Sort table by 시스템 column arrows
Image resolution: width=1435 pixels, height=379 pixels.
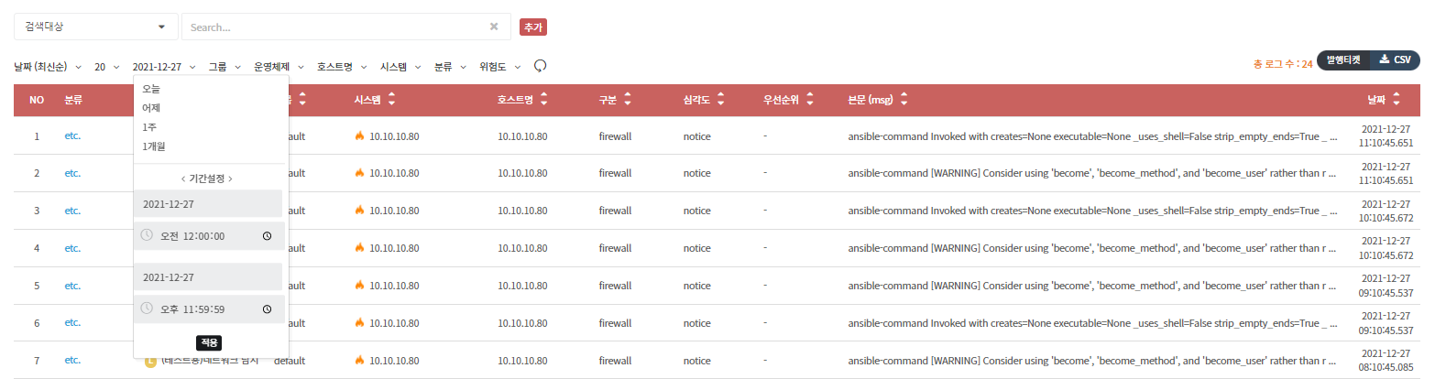pyautogui.click(x=391, y=100)
